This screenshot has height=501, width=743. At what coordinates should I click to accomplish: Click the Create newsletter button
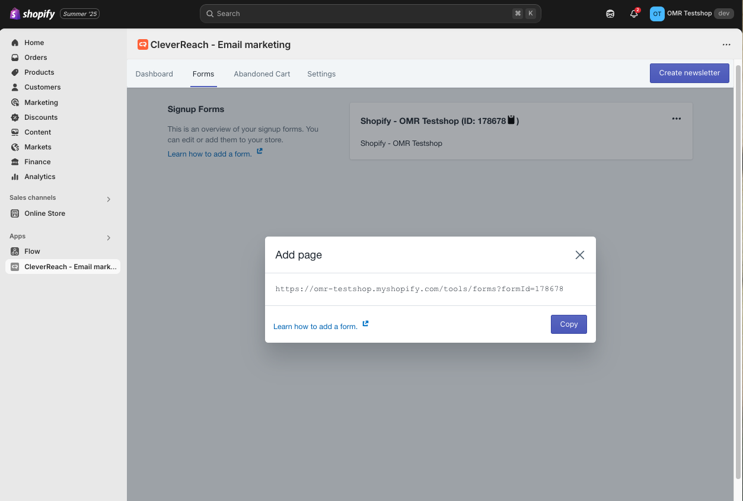pos(690,73)
